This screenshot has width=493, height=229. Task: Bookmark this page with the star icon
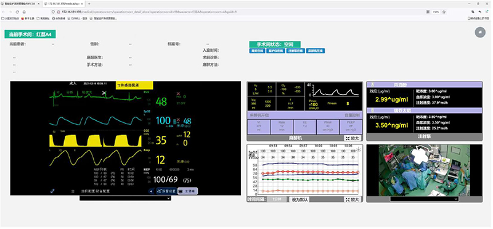(x=444, y=12)
